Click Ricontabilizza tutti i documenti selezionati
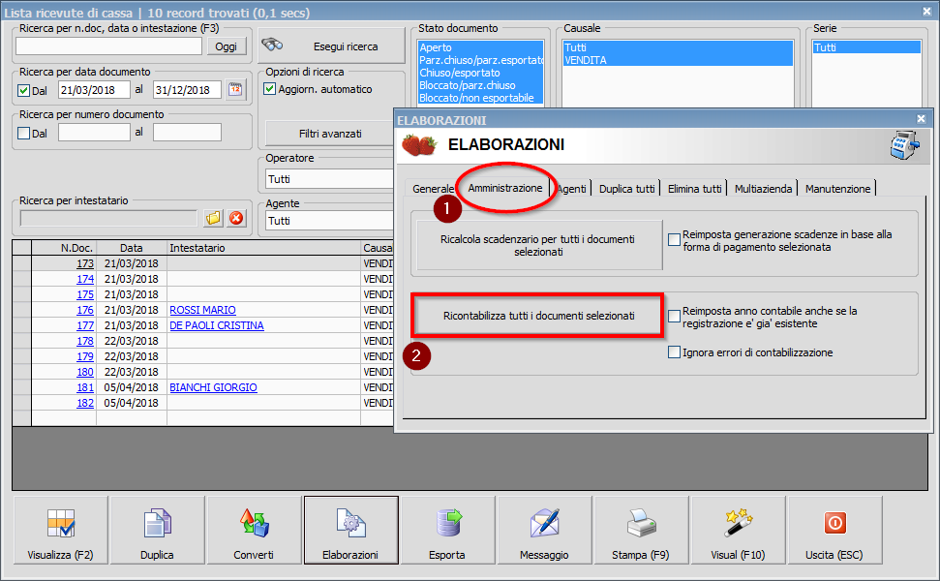 tap(538, 316)
